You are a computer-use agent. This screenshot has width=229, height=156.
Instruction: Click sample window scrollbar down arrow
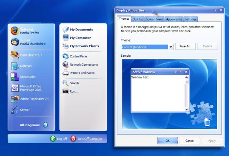186,109
